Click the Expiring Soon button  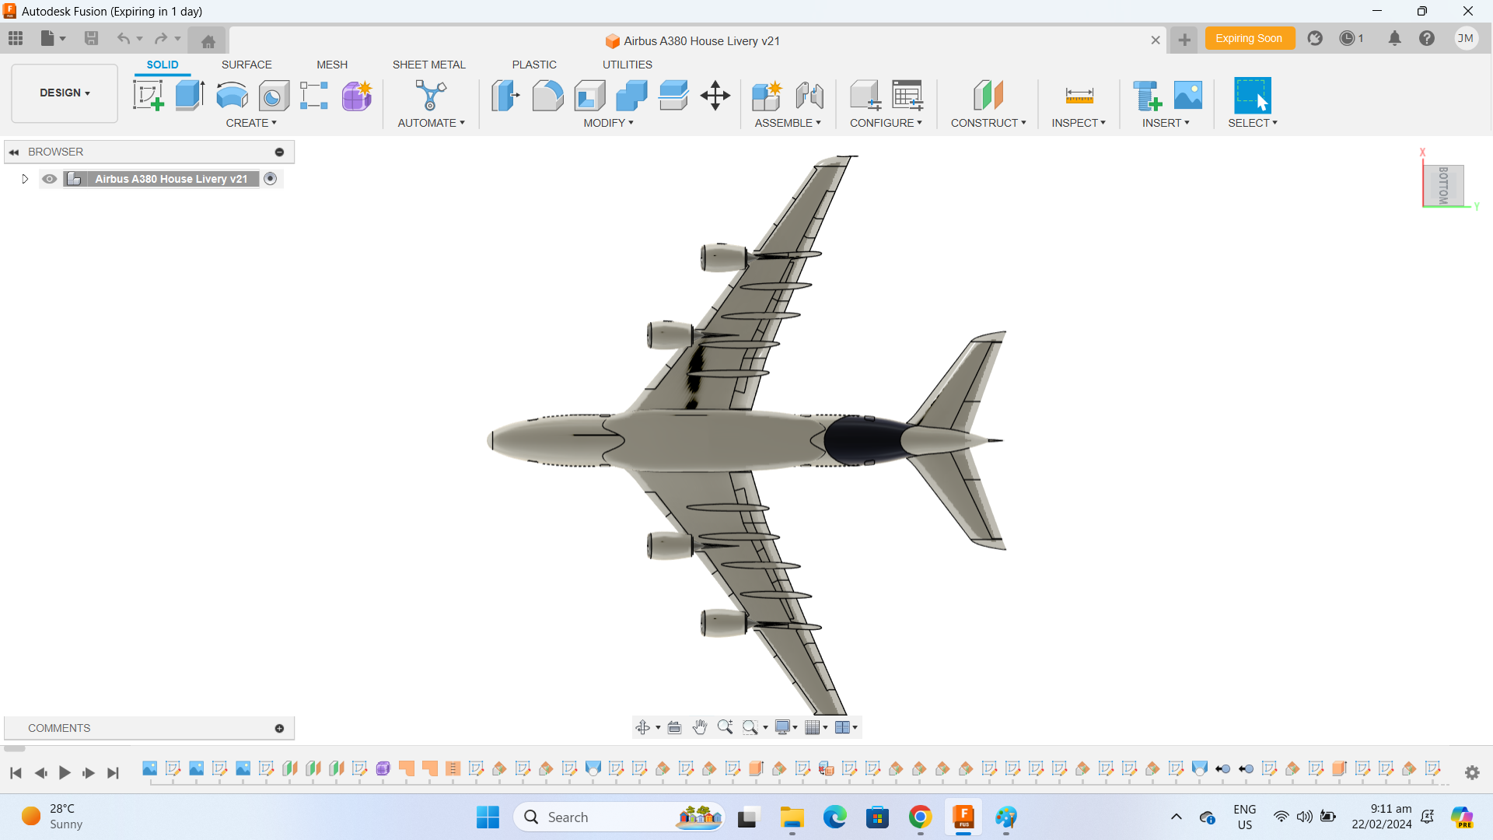coord(1250,37)
